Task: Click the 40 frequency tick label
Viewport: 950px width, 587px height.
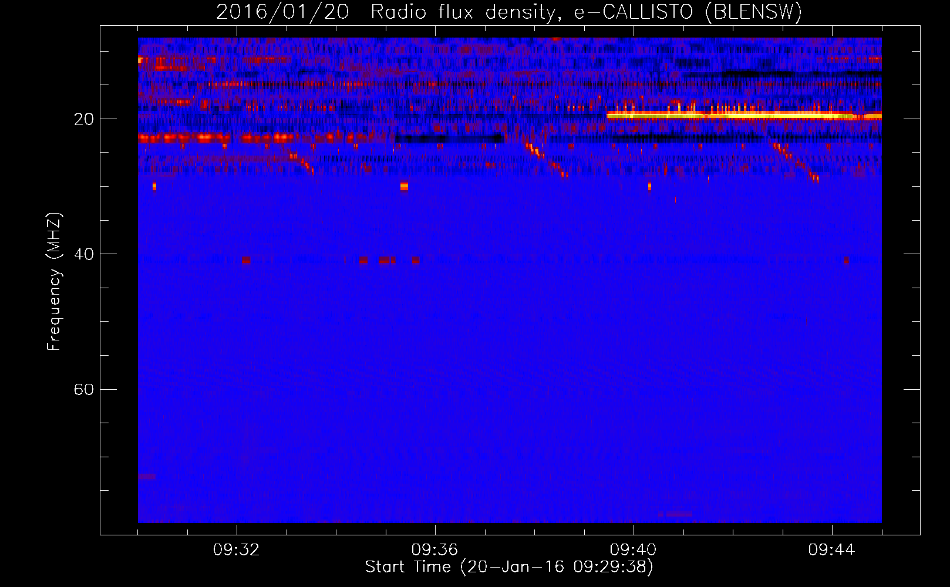Action: click(x=84, y=254)
